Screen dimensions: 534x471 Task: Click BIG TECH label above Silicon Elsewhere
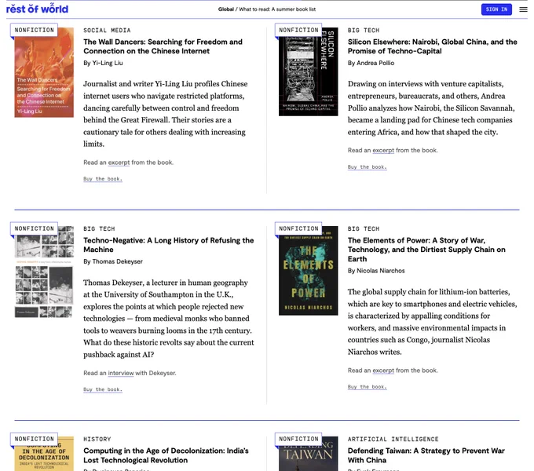(x=364, y=31)
